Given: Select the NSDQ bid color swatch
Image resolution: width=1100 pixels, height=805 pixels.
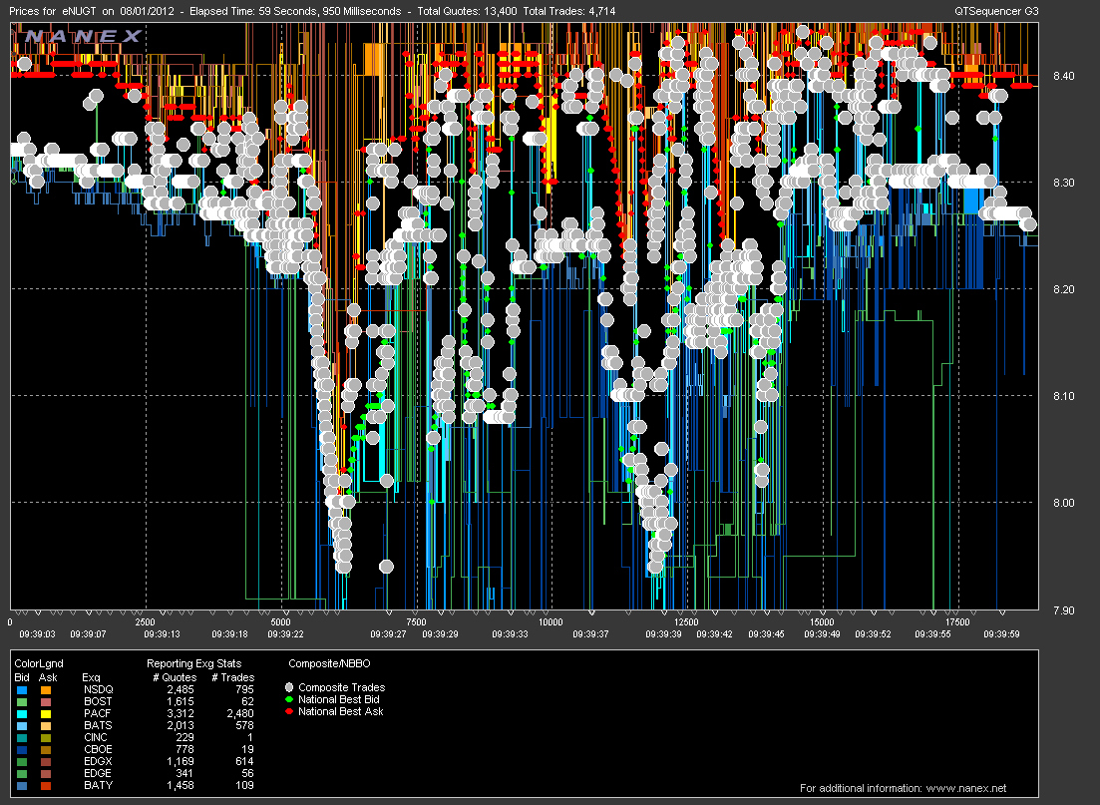Looking at the screenshot, I should tap(22, 690).
